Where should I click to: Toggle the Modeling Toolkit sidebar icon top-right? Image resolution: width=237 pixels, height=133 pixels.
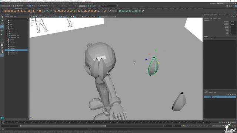pyautogui.click(x=227, y=6)
